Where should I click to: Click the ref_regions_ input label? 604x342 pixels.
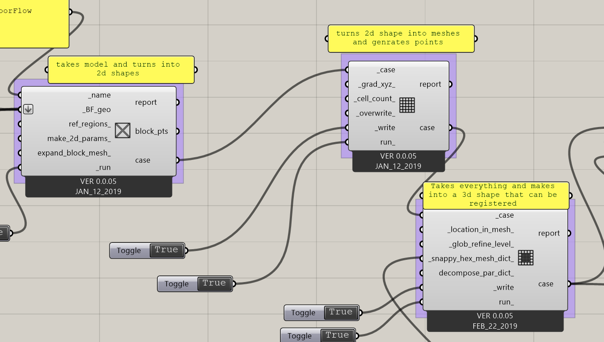[x=90, y=124]
